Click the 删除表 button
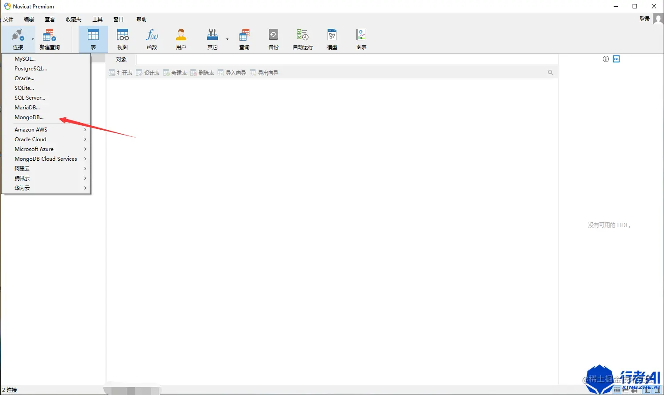Viewport: 664px width, 395px height. (x=202, y=73)
